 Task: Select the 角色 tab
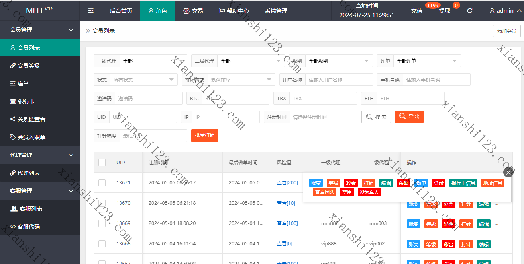(157, 11)
